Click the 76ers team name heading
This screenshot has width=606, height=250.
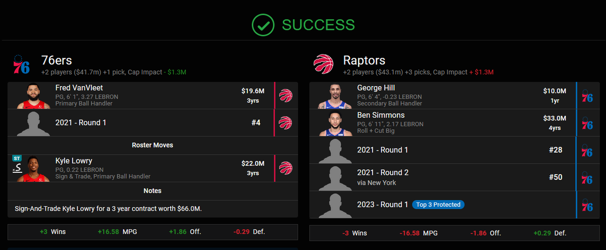coord(57,61)
